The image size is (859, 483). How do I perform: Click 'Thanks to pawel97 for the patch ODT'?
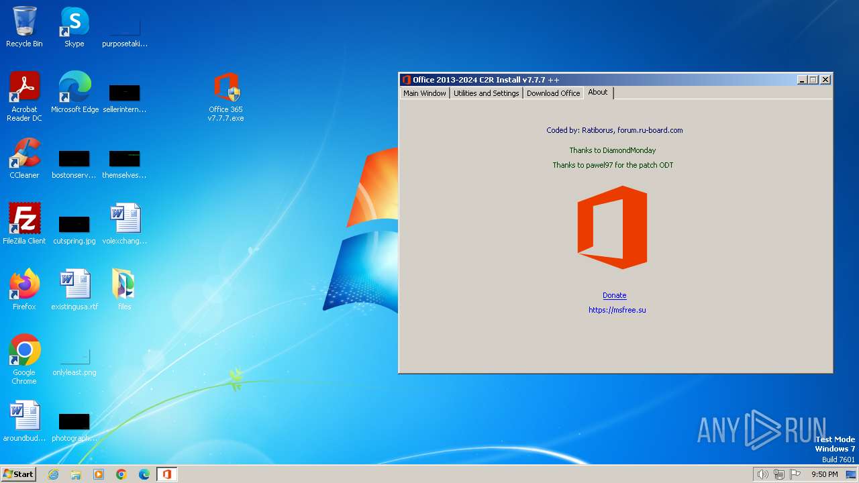(x=613, y=165)
